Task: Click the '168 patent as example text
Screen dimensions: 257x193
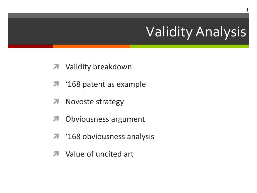Action: [106, 84]
